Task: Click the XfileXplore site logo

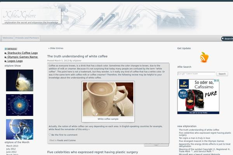Action: pos(19,15)
